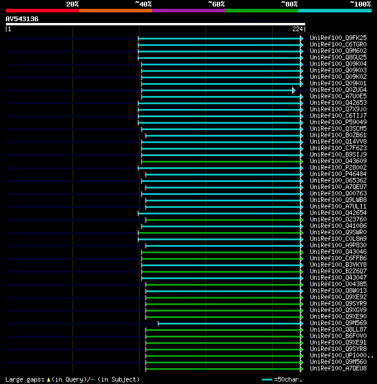Screen dimensions: 377x384
Task: Click the 224 query end position label
Action: click(297, 29)
